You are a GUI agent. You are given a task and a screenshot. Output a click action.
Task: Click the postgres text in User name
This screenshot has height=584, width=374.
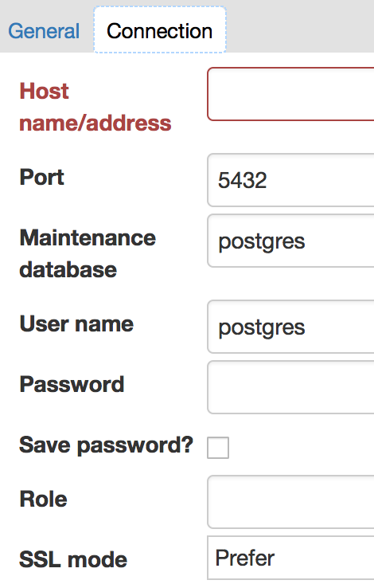tap(262, 327)
